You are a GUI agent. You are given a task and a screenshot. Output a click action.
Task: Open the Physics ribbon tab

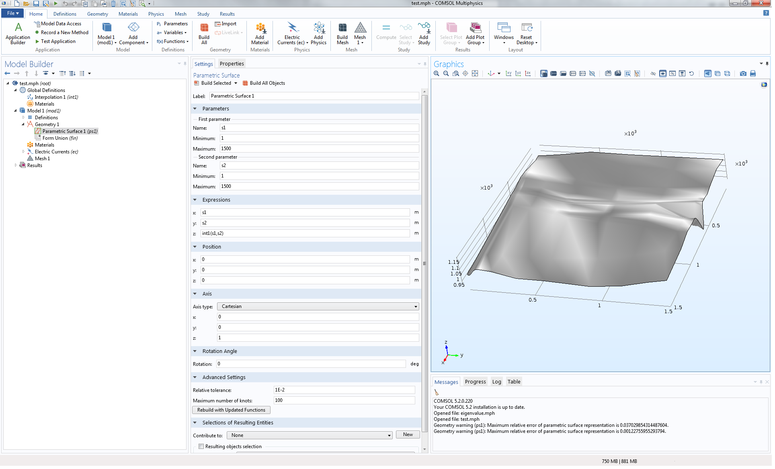click(156, 14)
